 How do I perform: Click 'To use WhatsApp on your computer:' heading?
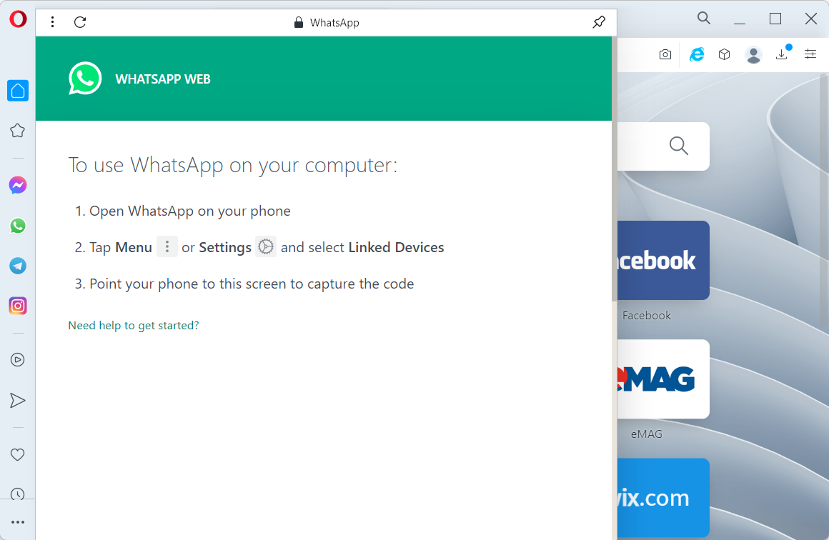(x=233, y=166)
